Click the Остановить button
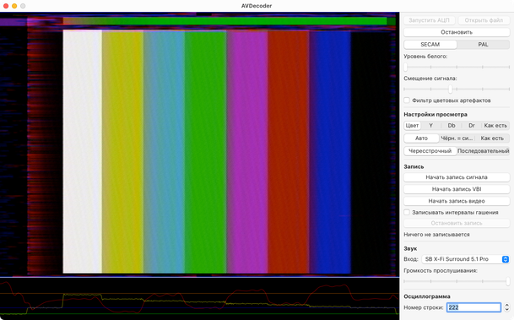 click(x=457, y=32)
